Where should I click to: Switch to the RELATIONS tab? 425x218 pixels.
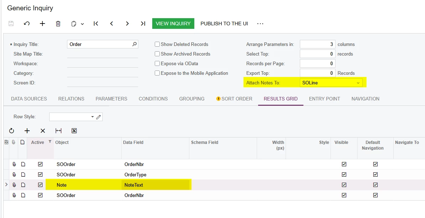71,99
